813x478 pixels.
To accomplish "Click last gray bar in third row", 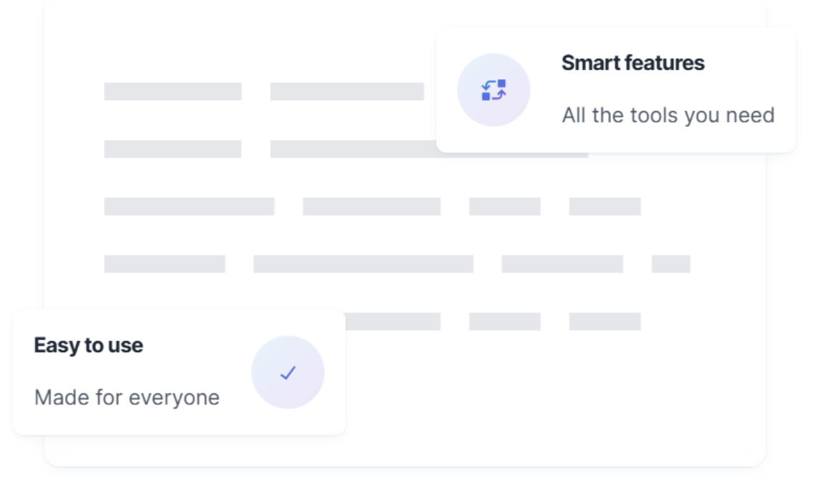I will [x=605, y=206].
